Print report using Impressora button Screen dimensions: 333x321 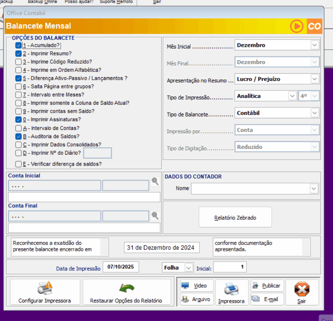point(231,293)
